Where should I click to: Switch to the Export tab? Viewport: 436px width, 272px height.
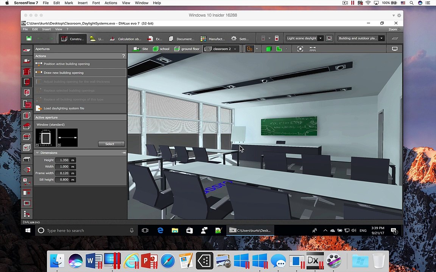tap(154, 39)
